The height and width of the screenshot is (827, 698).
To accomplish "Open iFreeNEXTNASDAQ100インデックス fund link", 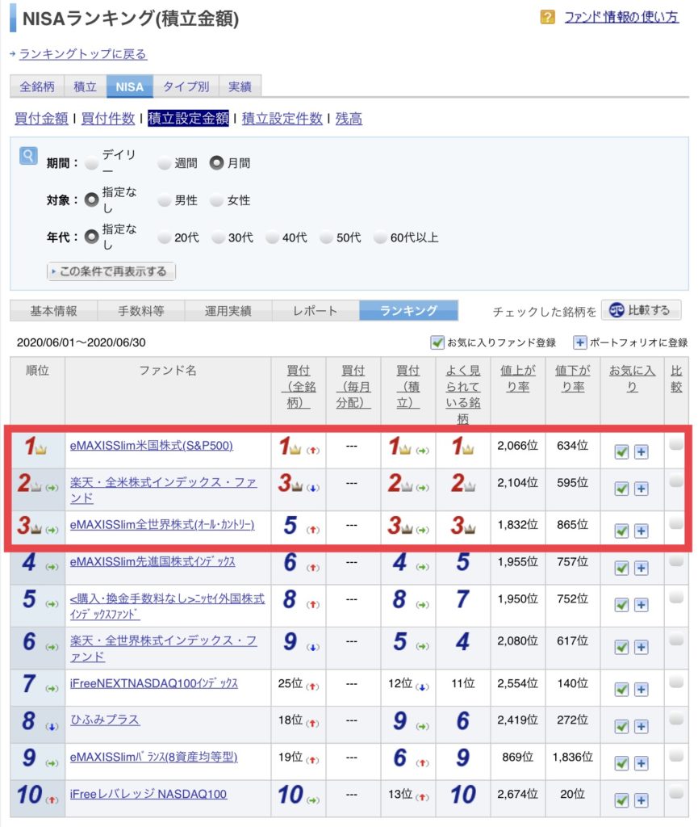I will (x=154, y=683).
